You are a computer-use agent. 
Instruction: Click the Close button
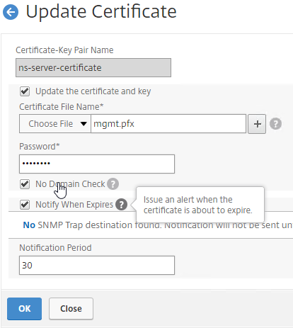coord(71,309)
